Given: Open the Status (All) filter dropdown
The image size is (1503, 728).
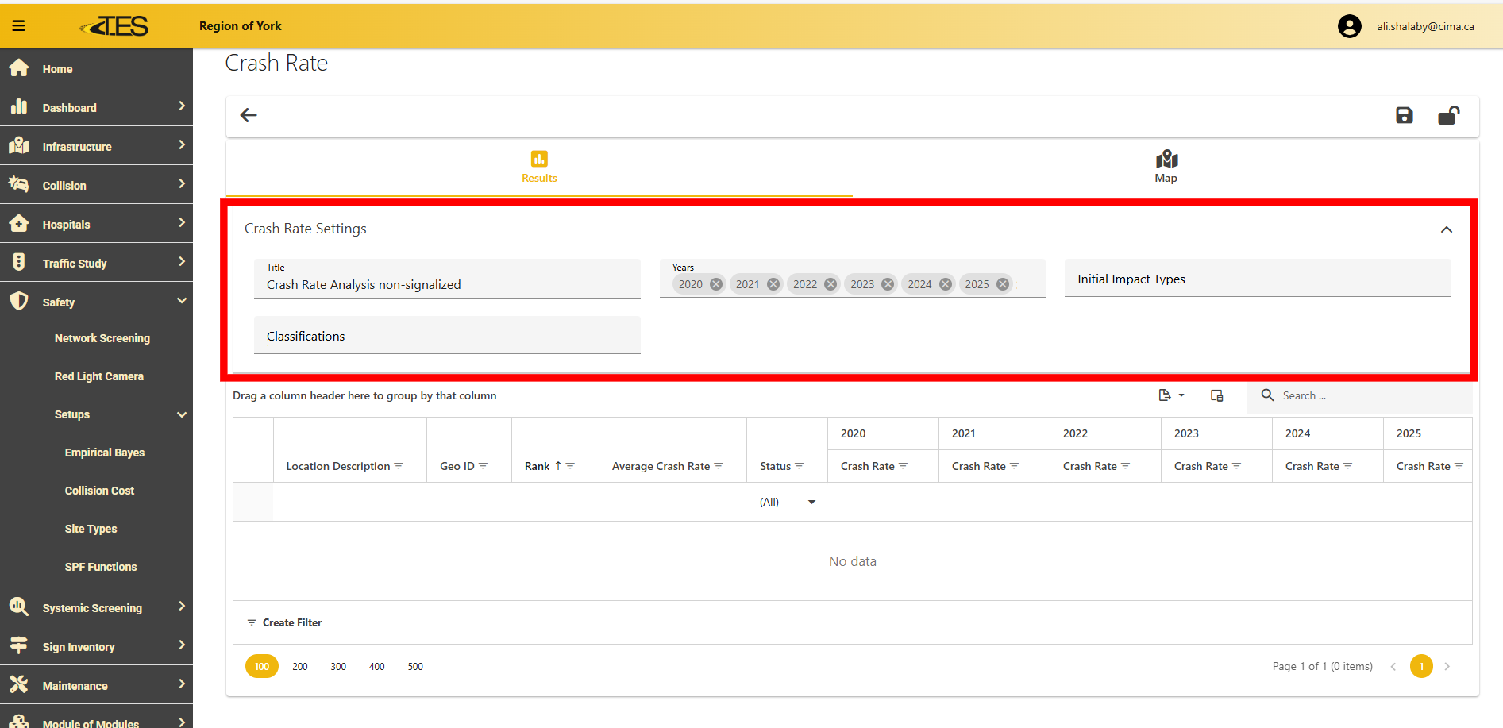Looking at the screenshot, I should coord(811,502).
